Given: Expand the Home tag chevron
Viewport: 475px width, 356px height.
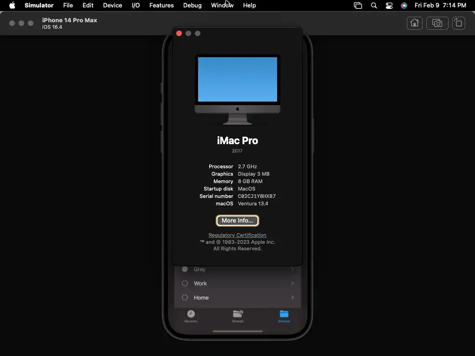Looking at the screenshot, I should tap(292, 298).
